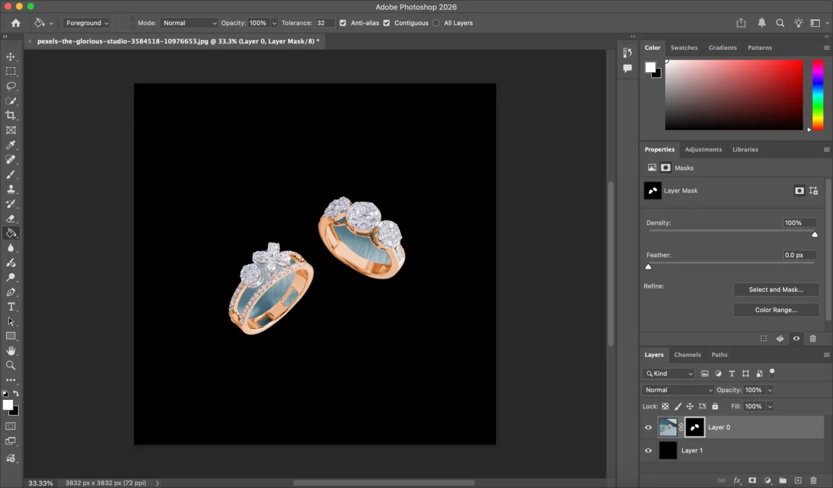This screenshot has width=833, height=488.
Task: Select the Move tool
Action: [x=11, y=57]
